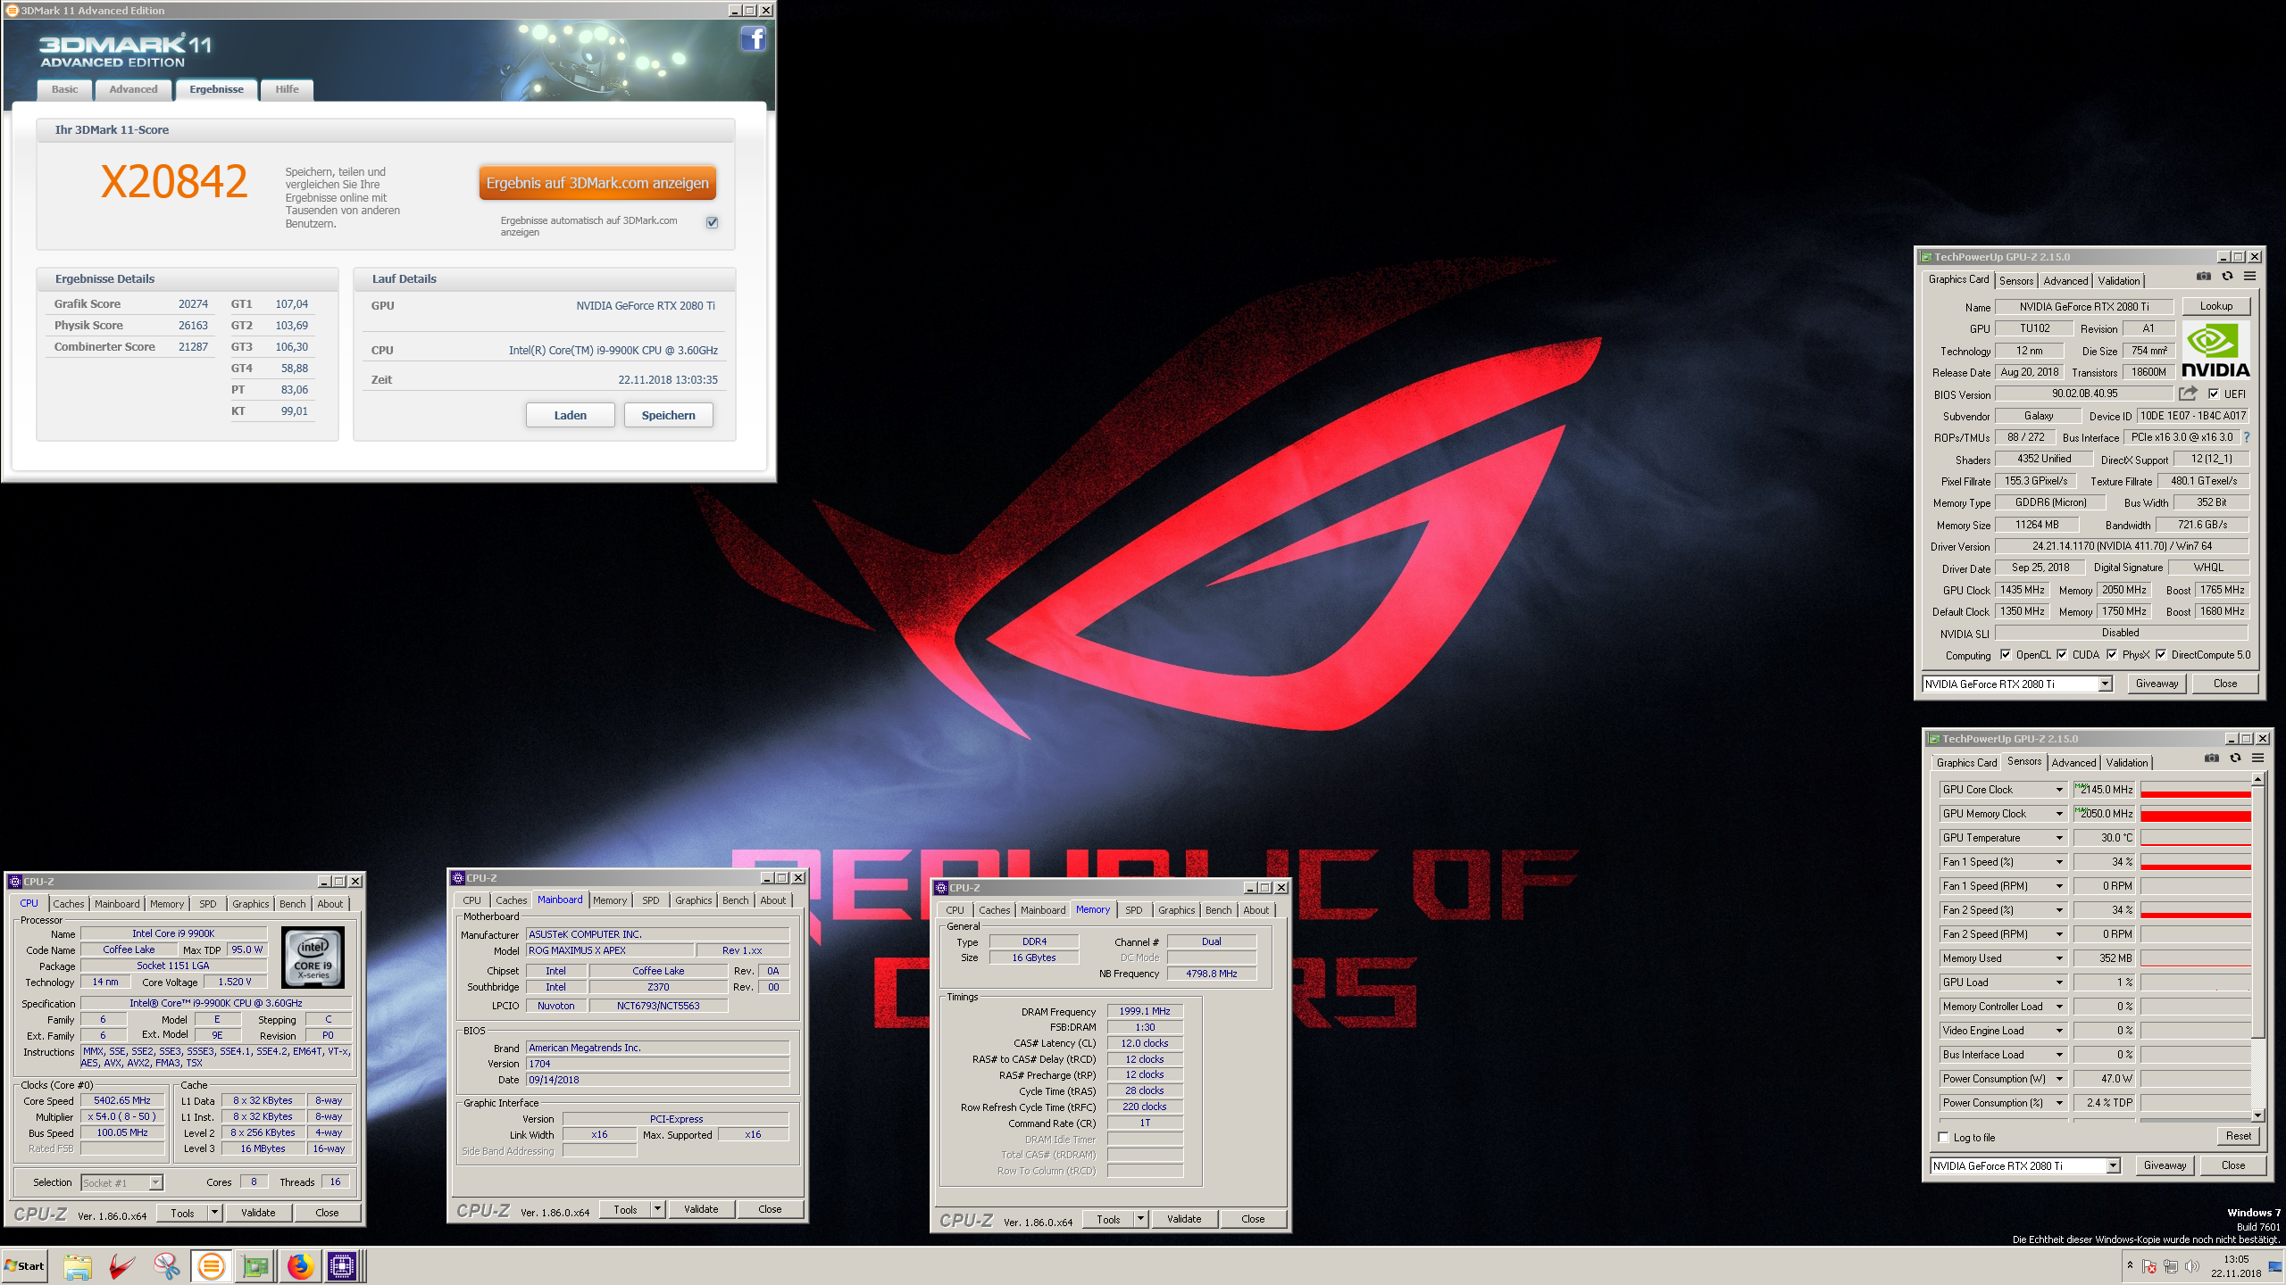
Task: Click Reset in GPU-Z Sensors window
Action: 2238,1136
